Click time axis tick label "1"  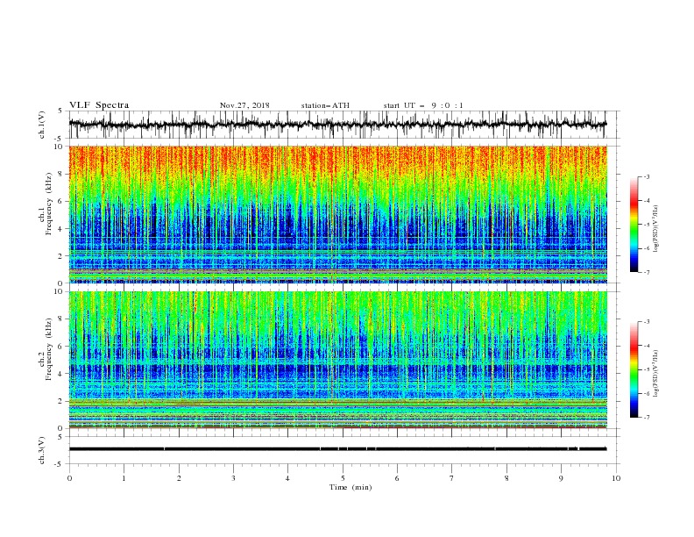pyautogui.click(x=124, y=478)
